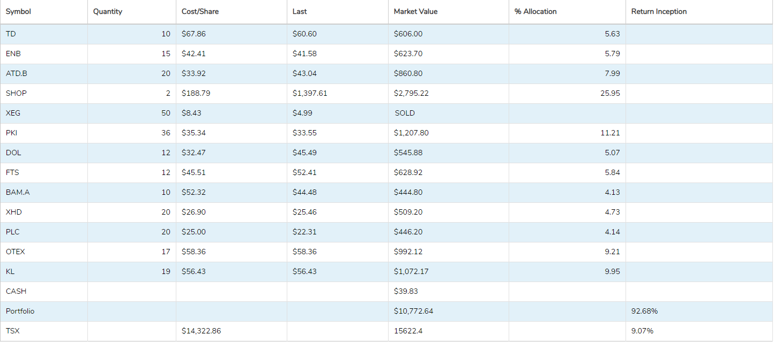Viewport: 774px width, 342px height.
Task: Select the 92.68% return inception cell
Action: coord(645,311)
